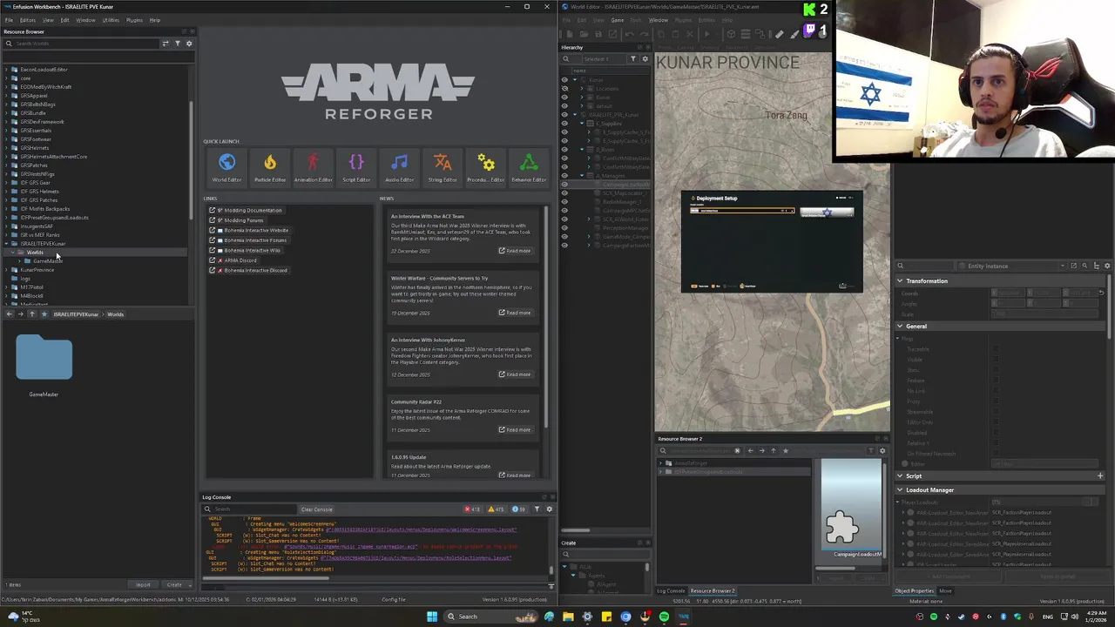Click the Resource Browser sync arrows icon

tap(166, 44)
